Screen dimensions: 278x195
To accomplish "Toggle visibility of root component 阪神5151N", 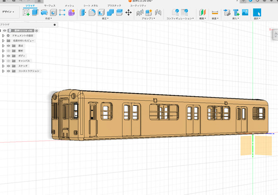I will point(5,31).
